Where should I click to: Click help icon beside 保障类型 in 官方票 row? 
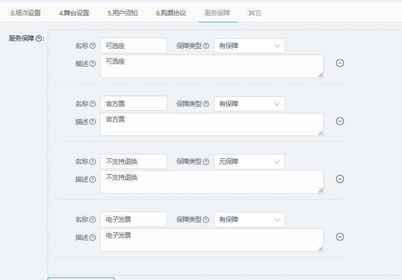coord(206,104)
